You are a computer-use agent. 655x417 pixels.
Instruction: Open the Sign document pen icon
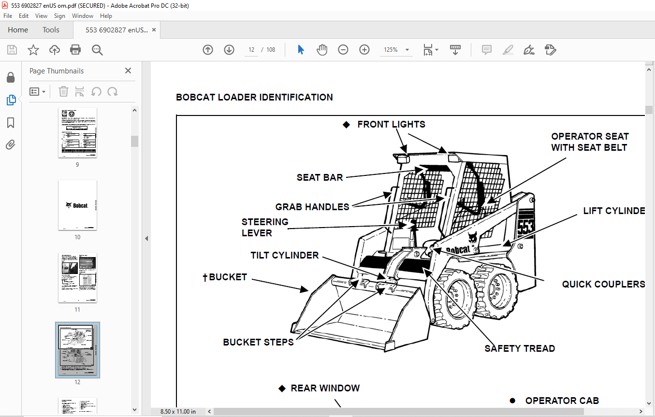click(529, 50)
